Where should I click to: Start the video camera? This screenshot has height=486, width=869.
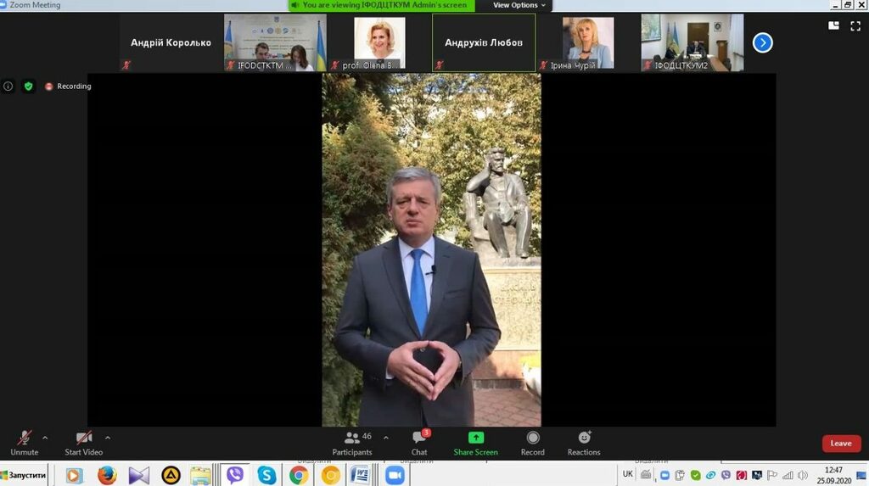(x=83, y=440)
